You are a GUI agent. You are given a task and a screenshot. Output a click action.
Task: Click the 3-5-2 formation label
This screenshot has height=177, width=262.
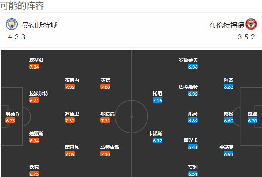click(x=246, y=37)
